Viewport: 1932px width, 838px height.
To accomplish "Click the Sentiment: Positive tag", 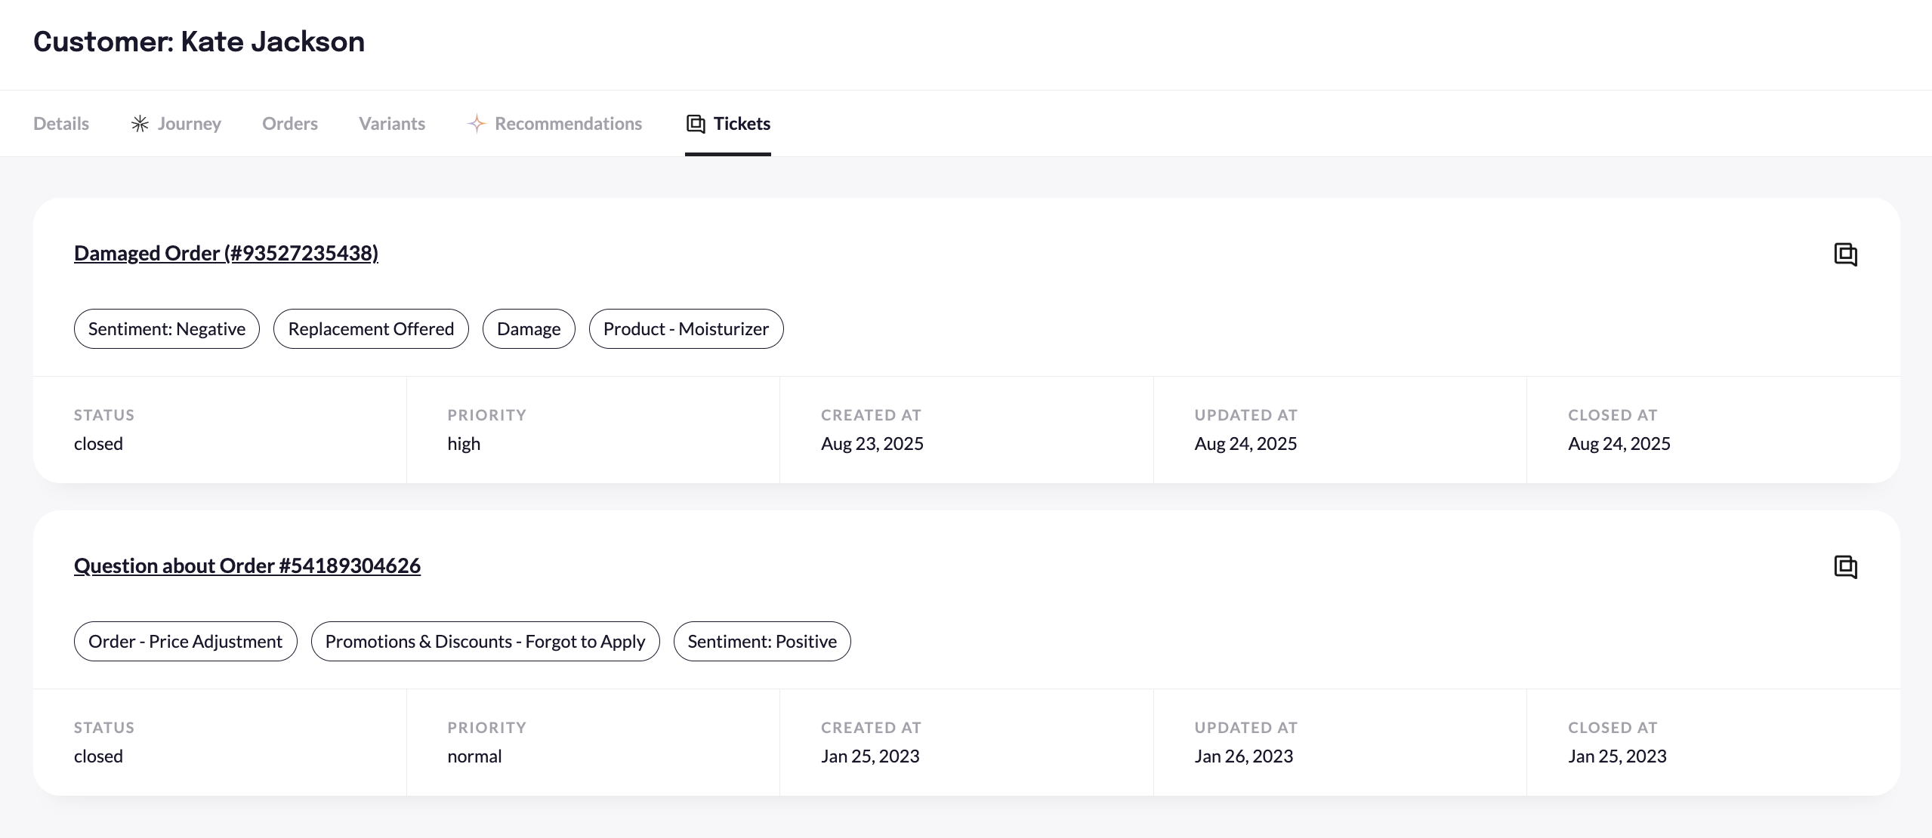I will (761, 641).
